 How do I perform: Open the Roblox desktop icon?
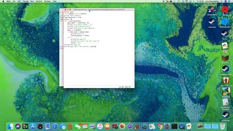225,10
